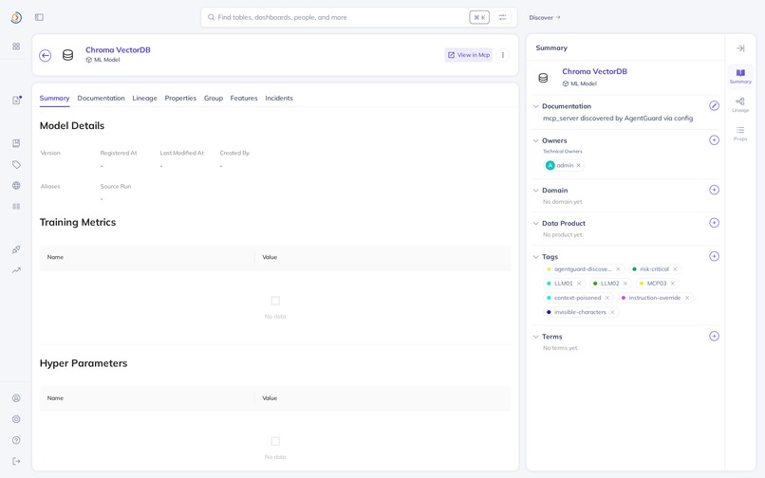
Task: Remove the instruction-override tag
Action: (x=687, y=298)
